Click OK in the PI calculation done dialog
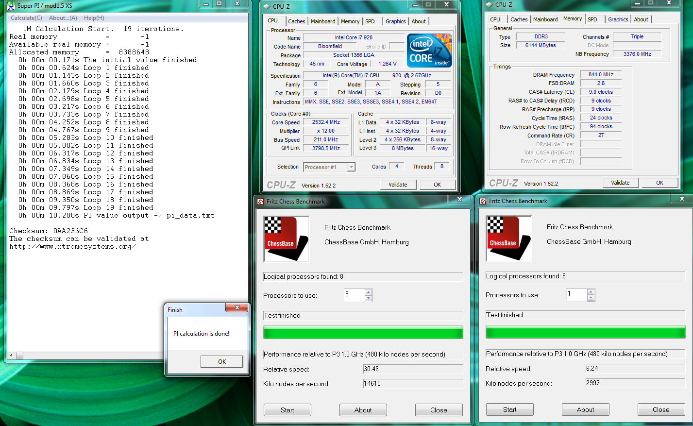 (222, 361)
